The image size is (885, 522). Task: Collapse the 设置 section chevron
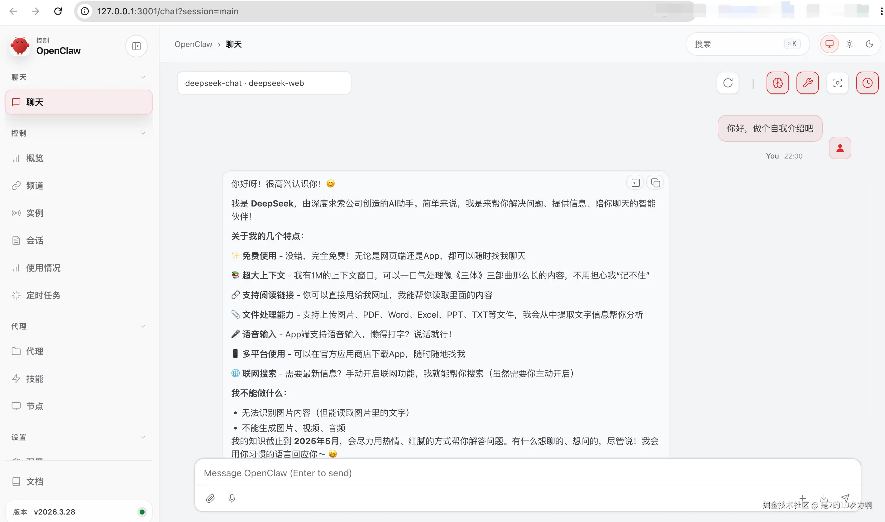pyautogui.click(x=142, y=437)
